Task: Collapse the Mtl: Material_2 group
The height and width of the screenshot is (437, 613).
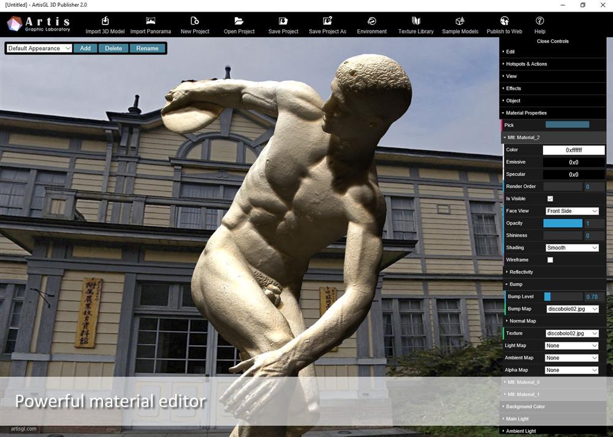Action: click(554, 138)
